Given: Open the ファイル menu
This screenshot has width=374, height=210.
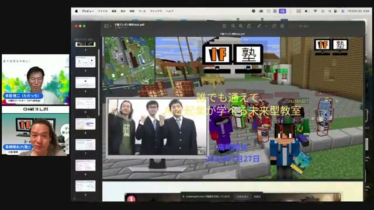Looking at the screenshot, I should tap(103, 11).
